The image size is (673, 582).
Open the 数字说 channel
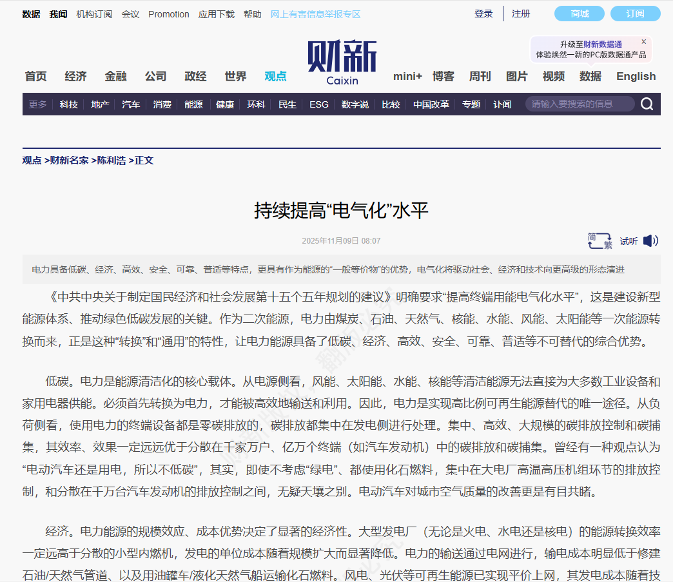(x=355, y=104)
